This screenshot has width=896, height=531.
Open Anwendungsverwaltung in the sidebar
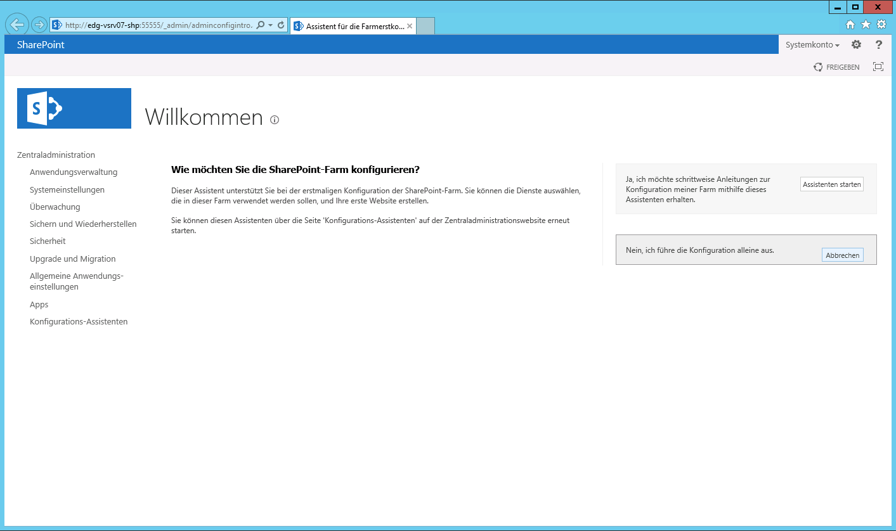point(74,172)
